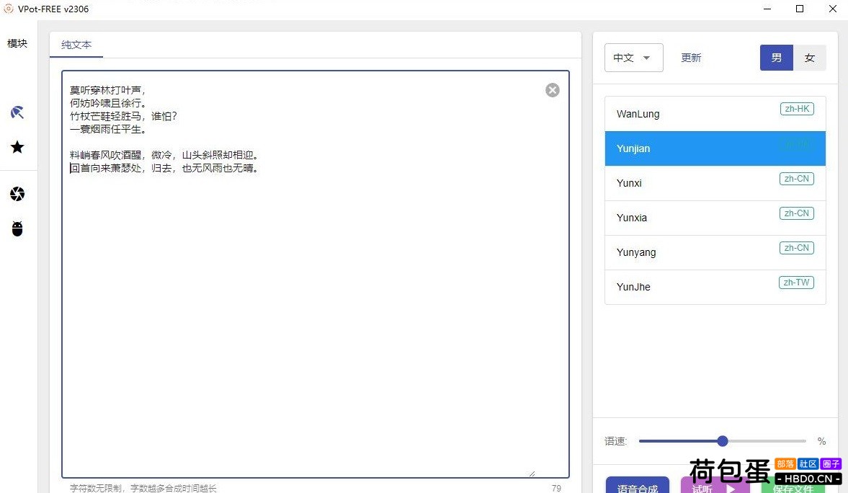The height and width of the screenshot is (493, 848).
Task: Select the Yunyang voice
Action: pos(715,252)
